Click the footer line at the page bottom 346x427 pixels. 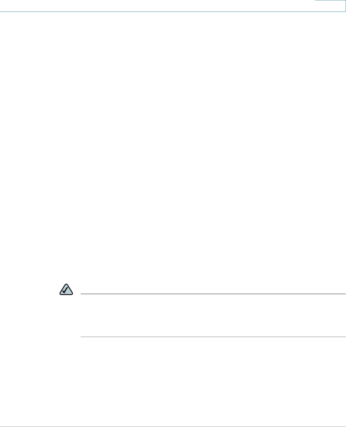click(173, 427)
